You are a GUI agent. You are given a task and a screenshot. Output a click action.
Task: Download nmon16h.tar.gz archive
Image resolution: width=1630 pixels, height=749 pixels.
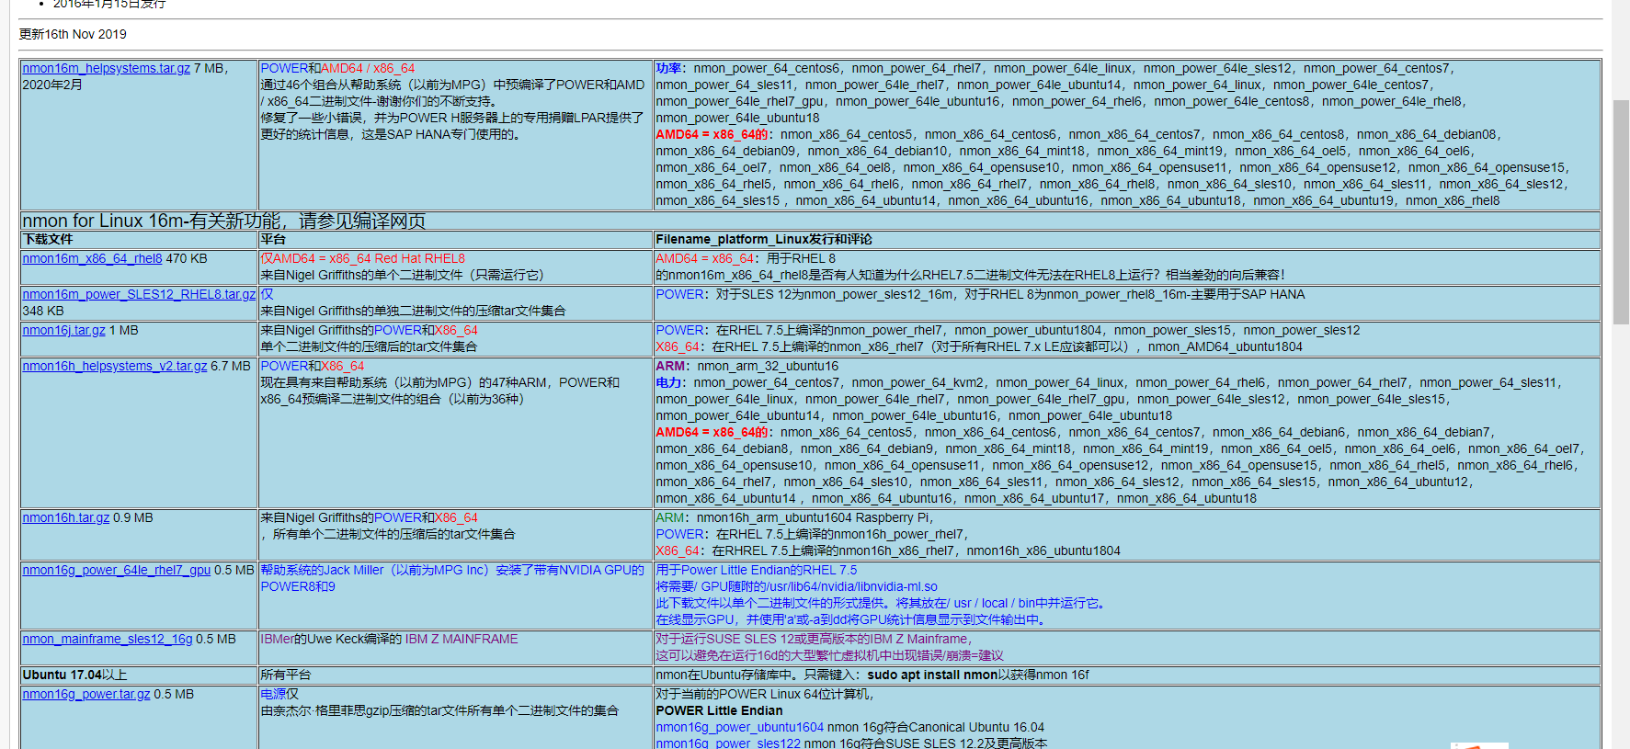tap(65, 517)
